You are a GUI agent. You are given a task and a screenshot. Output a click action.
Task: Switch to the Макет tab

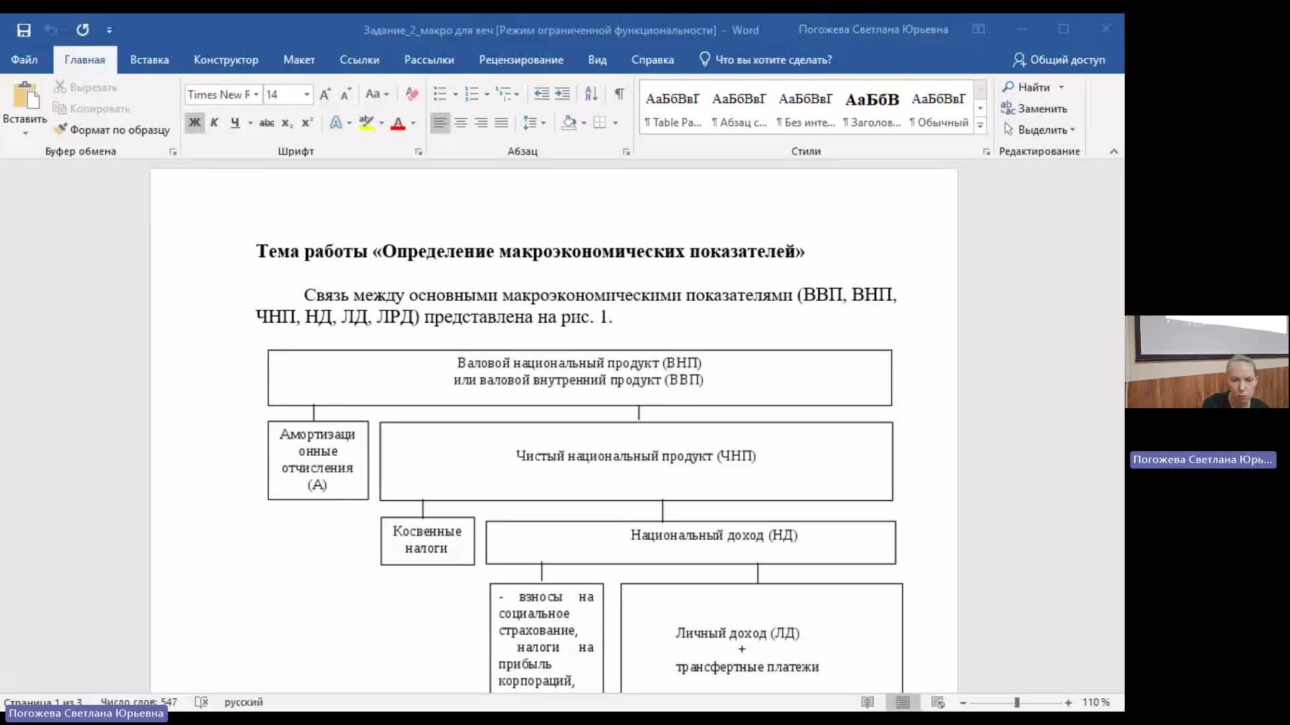coord(299,60)
